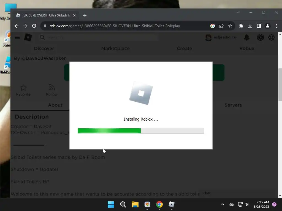Open the Robux nav link
The image size is (282, 211).
point(247,48)
